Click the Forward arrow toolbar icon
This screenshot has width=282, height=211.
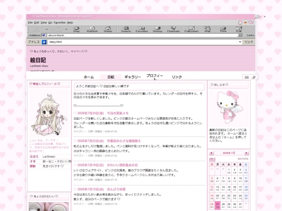point(57,29)
